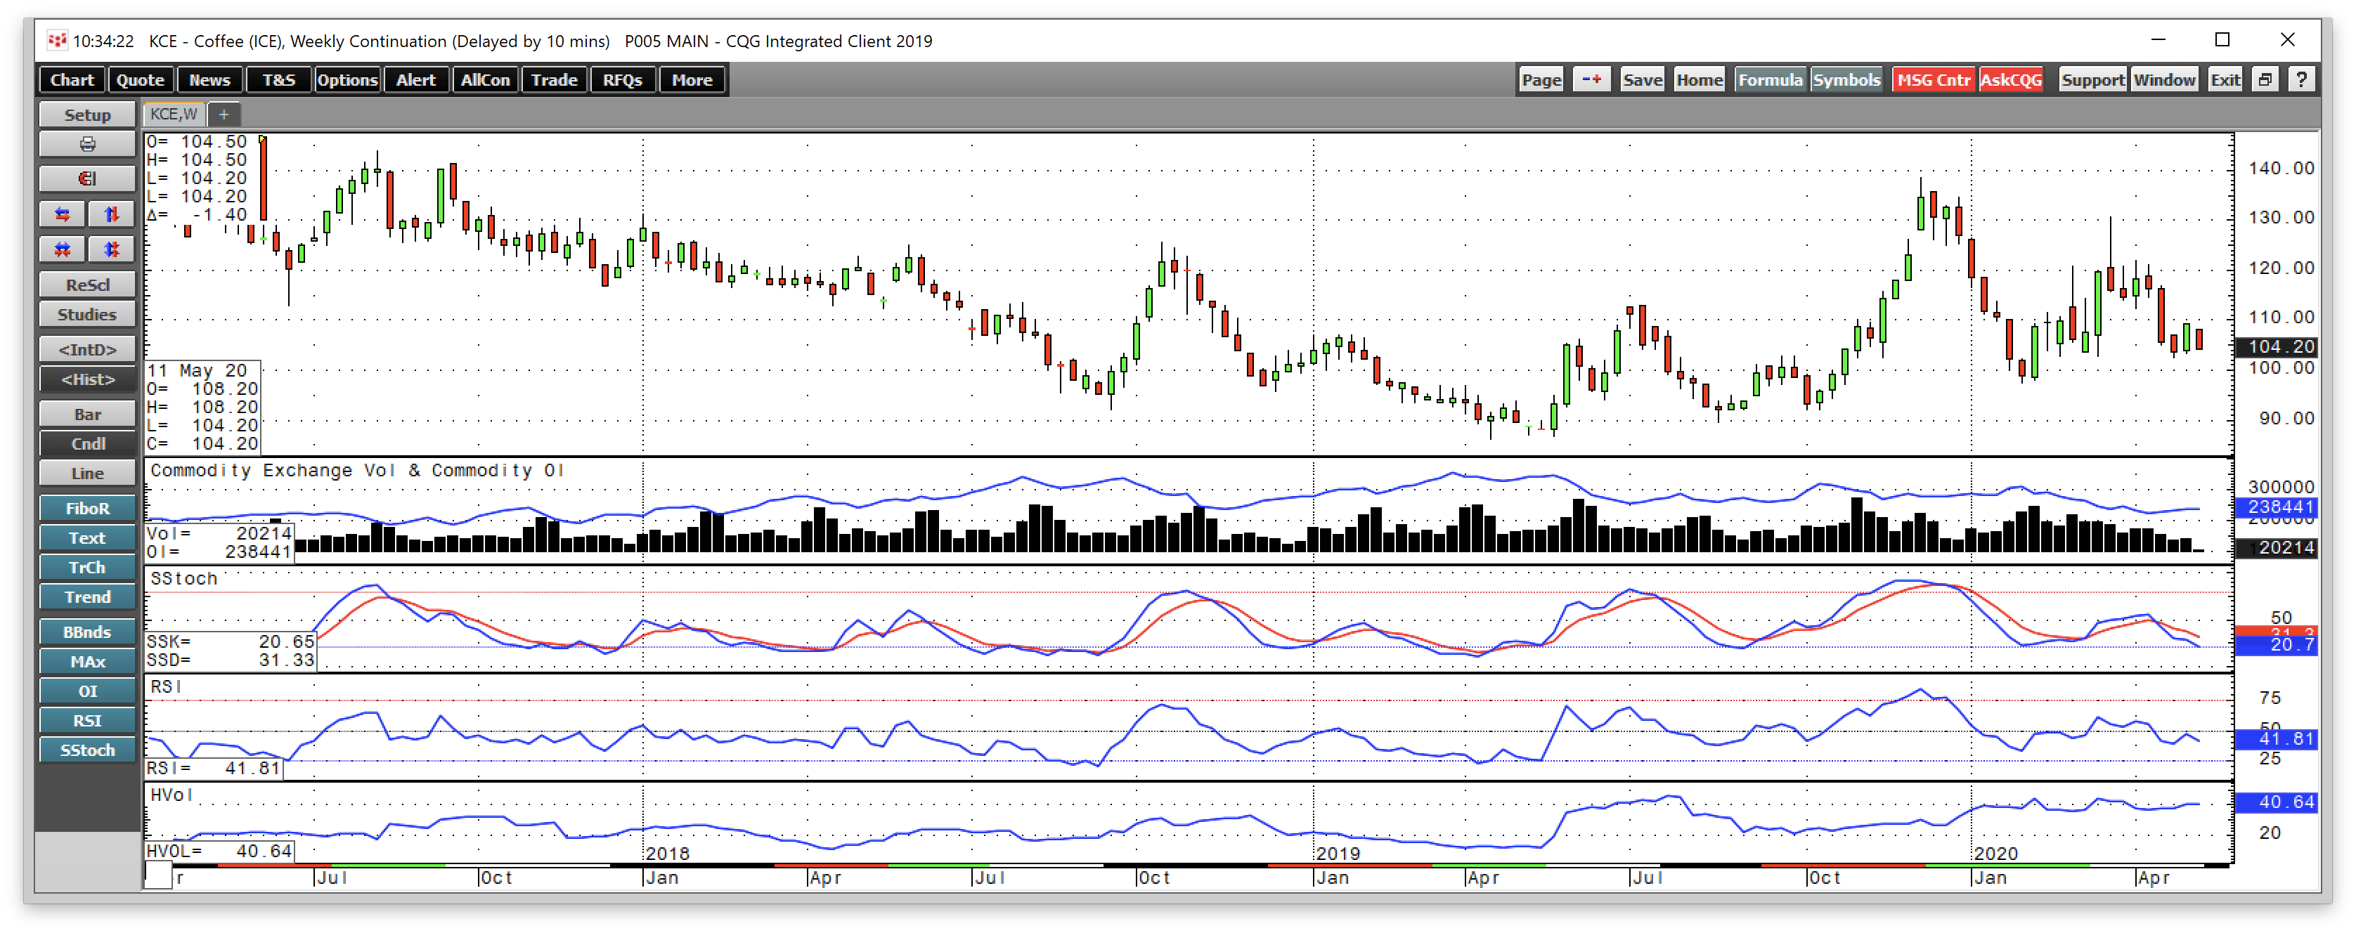Click the minus-plus page navigation button
Screen dimensions: 2356x933
(x=1591, y=79)
